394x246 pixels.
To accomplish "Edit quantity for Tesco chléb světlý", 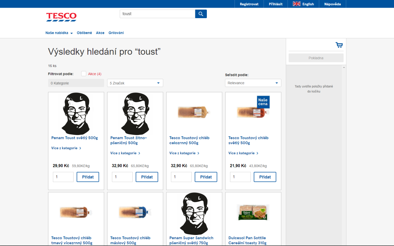I will point(240,177).
